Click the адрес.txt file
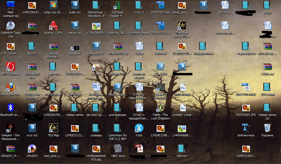Viewport: 281px width, 164px height. click(x=160, y=67)
